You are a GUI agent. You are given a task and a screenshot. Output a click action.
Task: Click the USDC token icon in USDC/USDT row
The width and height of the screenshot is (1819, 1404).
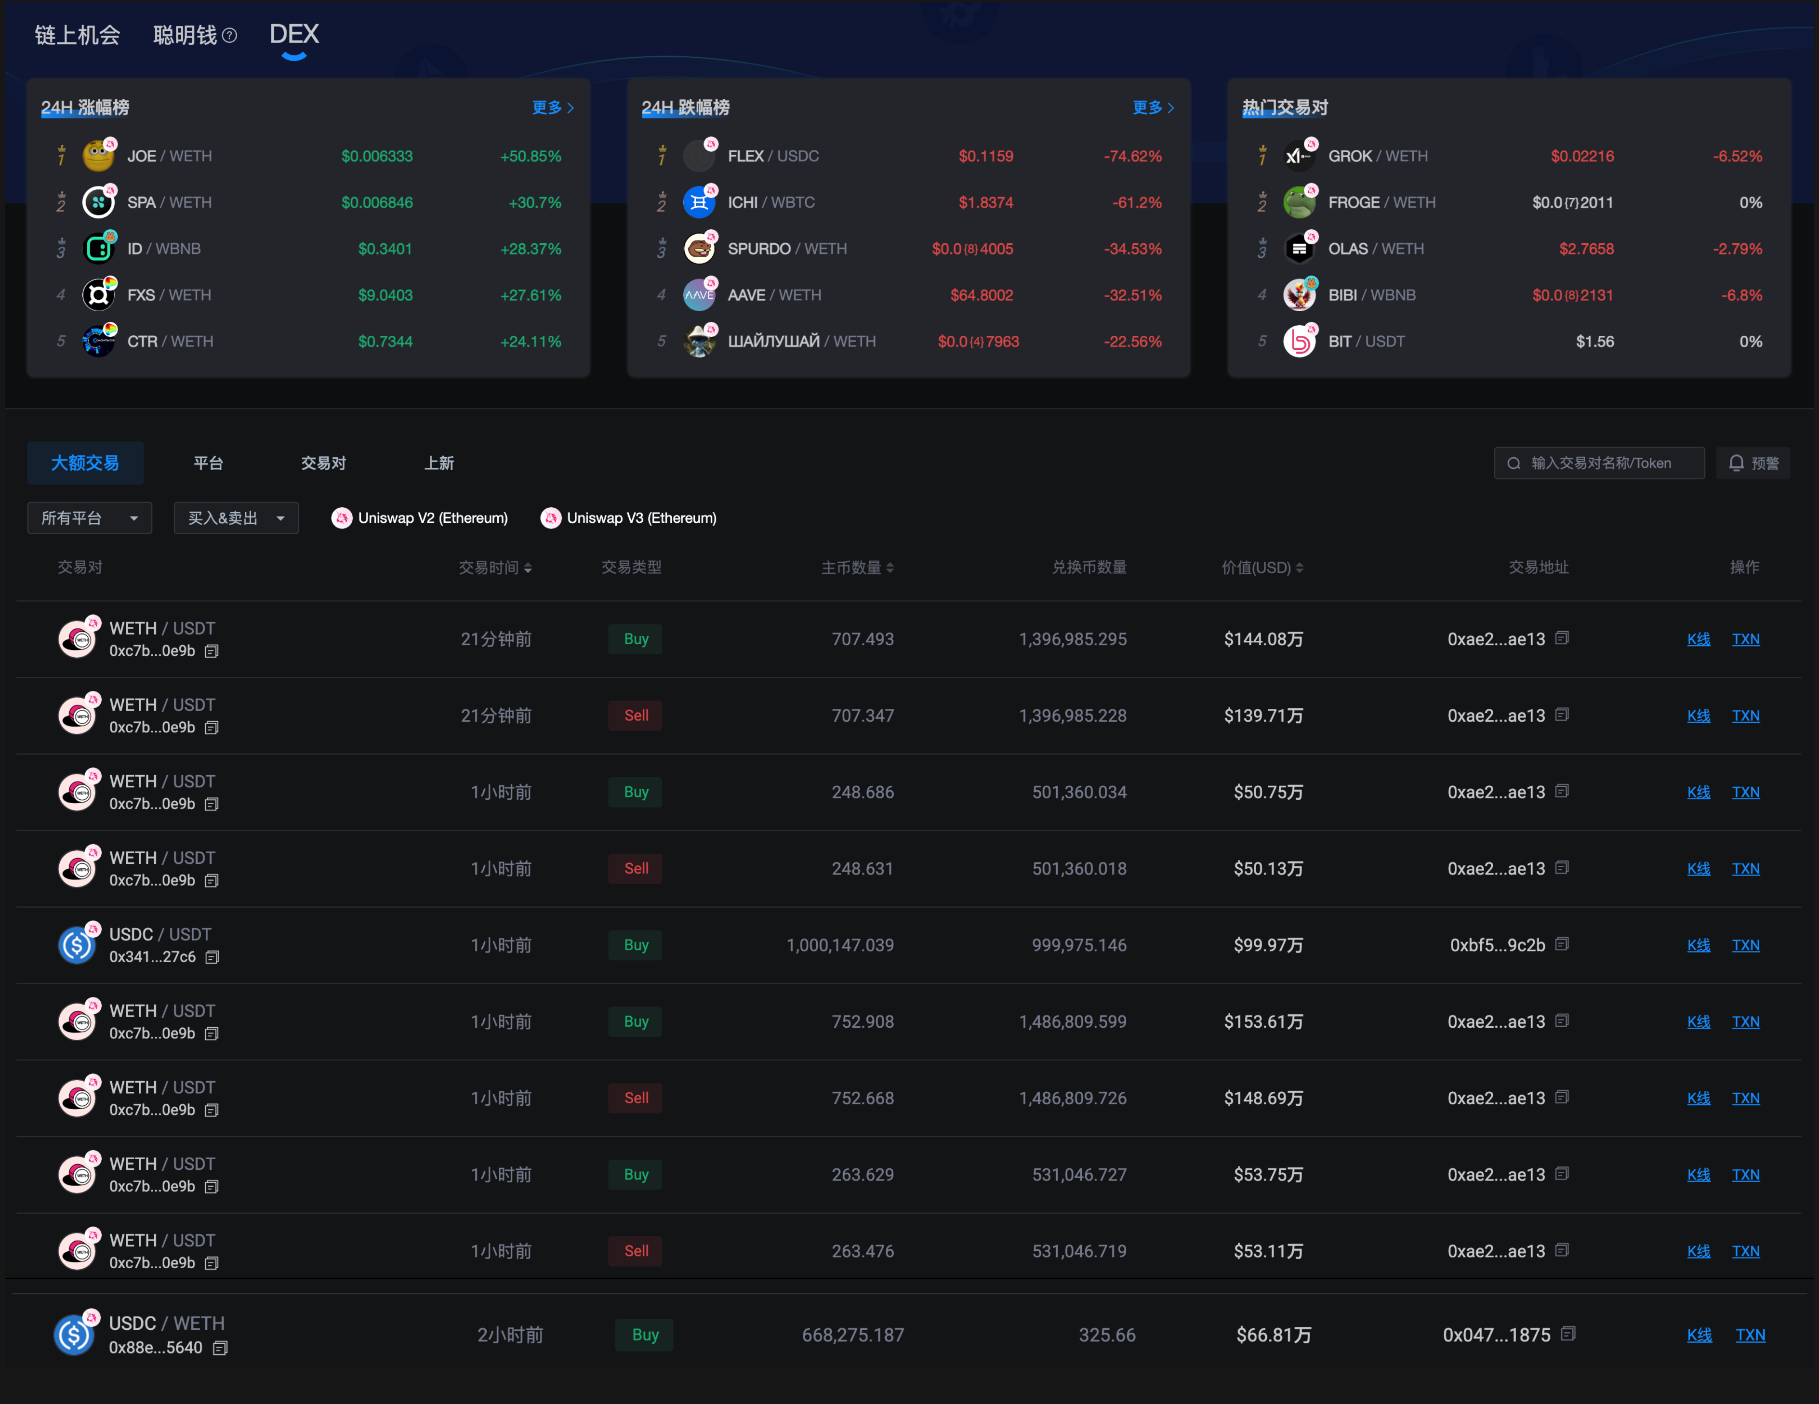[78, 944]
